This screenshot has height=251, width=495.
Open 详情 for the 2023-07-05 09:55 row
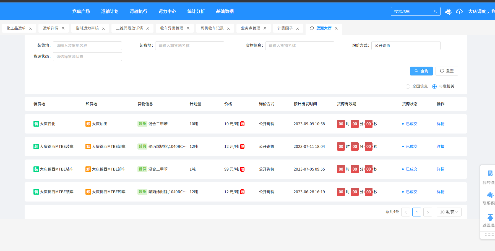tap(441, 169)
